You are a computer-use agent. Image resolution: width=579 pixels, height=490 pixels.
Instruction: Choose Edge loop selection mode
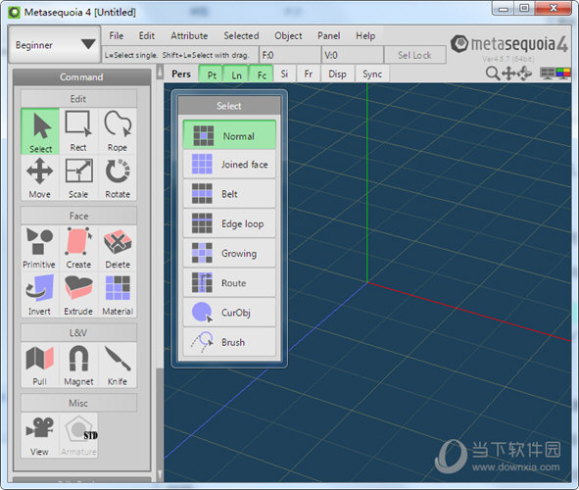[229, 223]
